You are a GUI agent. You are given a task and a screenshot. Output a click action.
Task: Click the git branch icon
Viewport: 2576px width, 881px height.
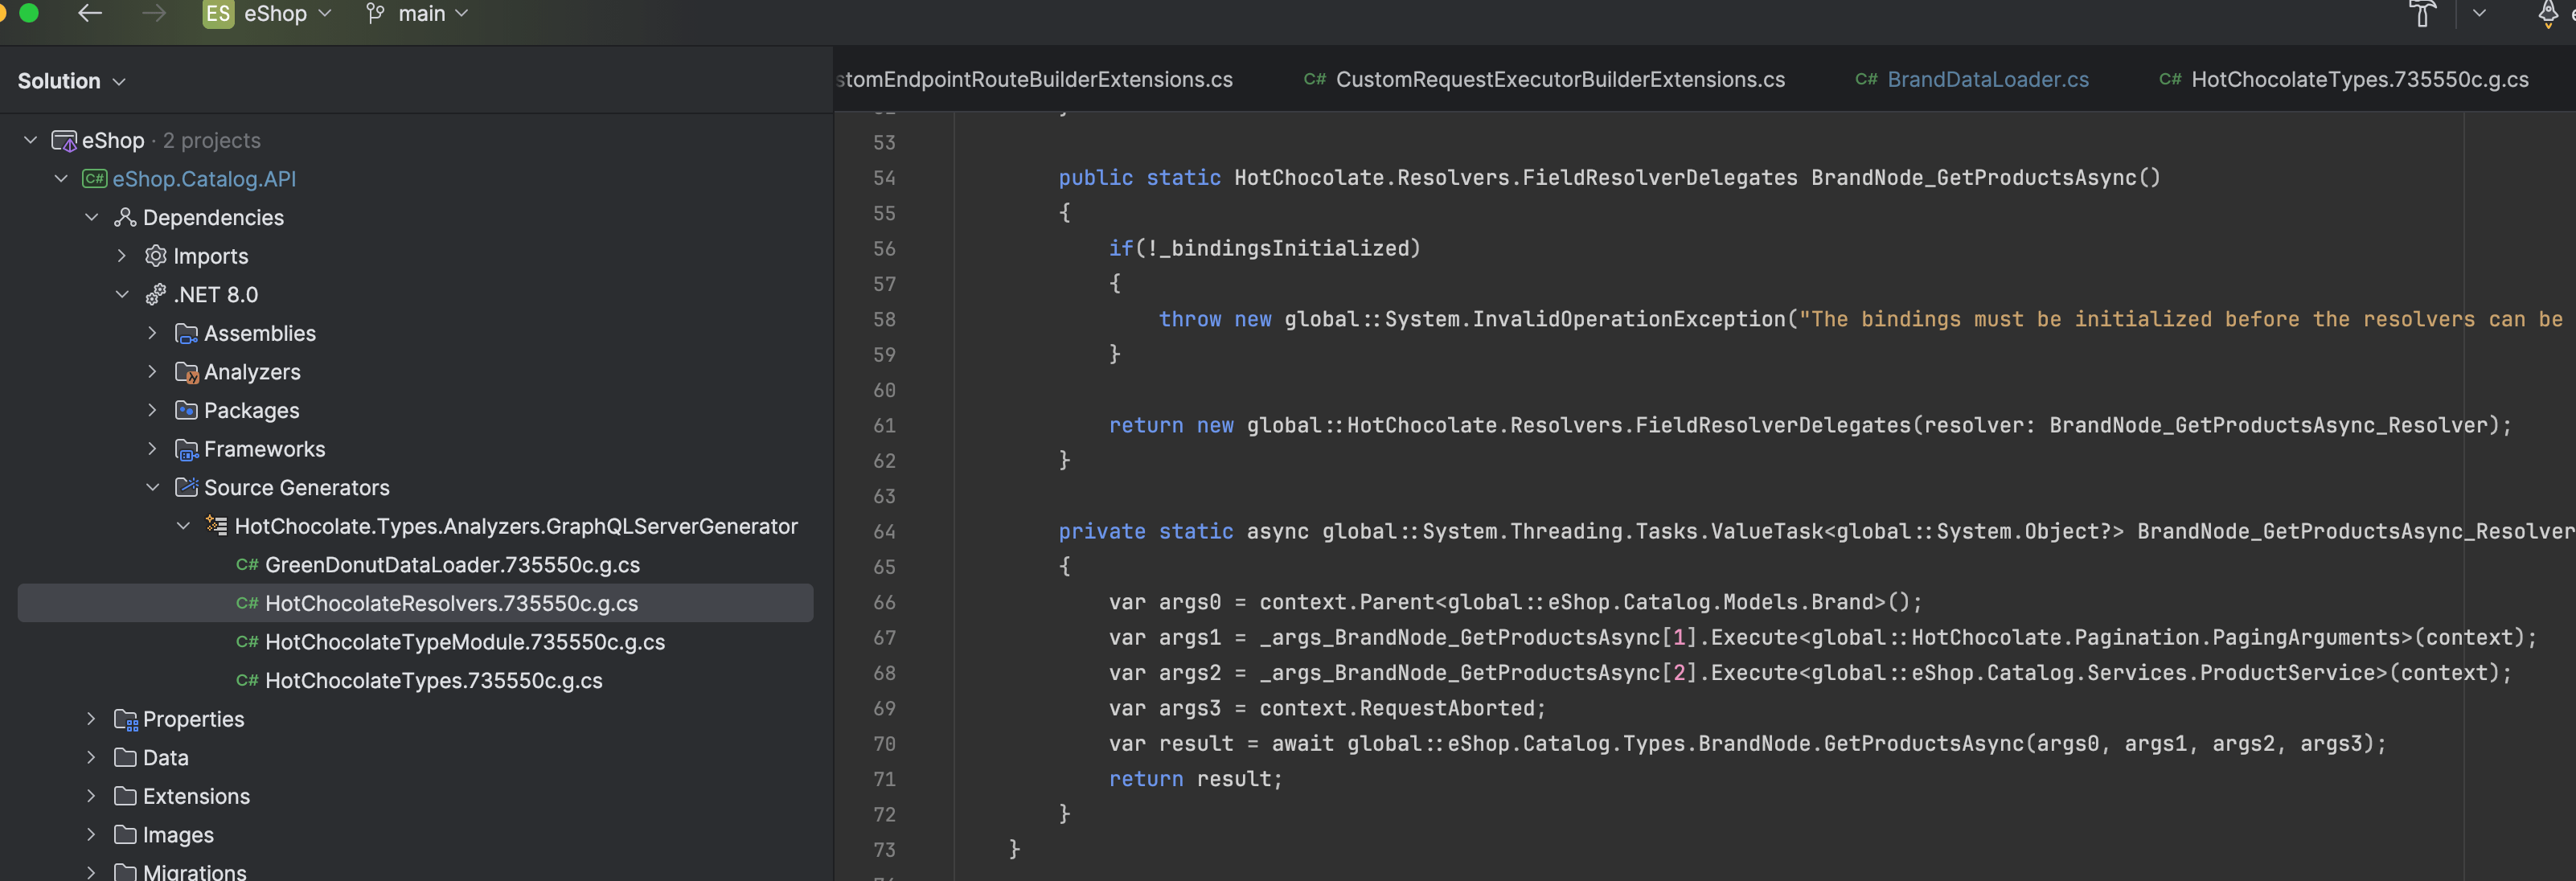point(375,14)
